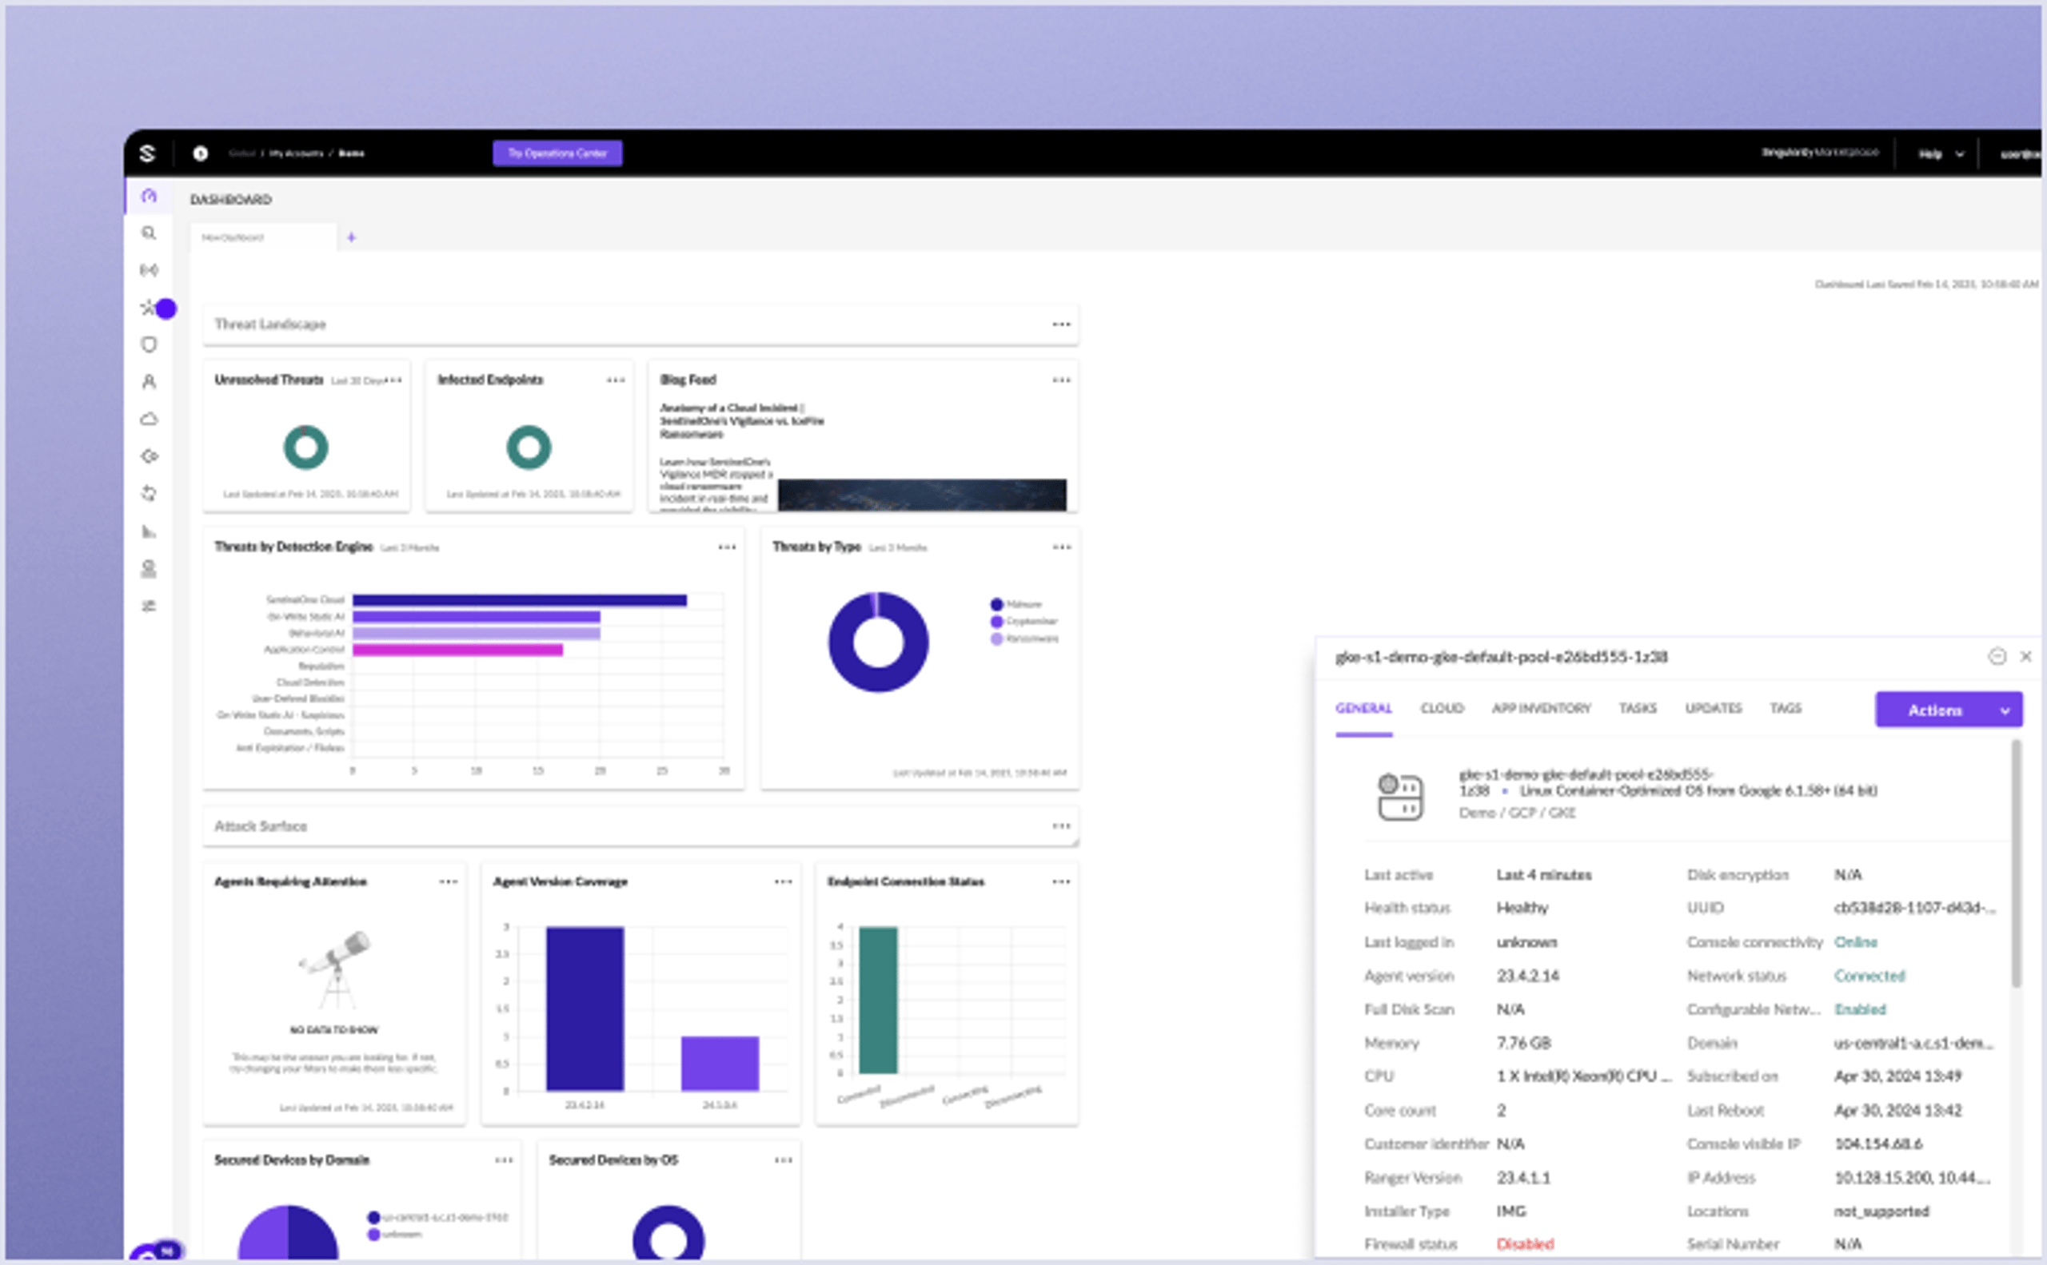Click the SentinelOne logo in the top bar
Screen dimensions: 2047x1265
pos(147,153)
